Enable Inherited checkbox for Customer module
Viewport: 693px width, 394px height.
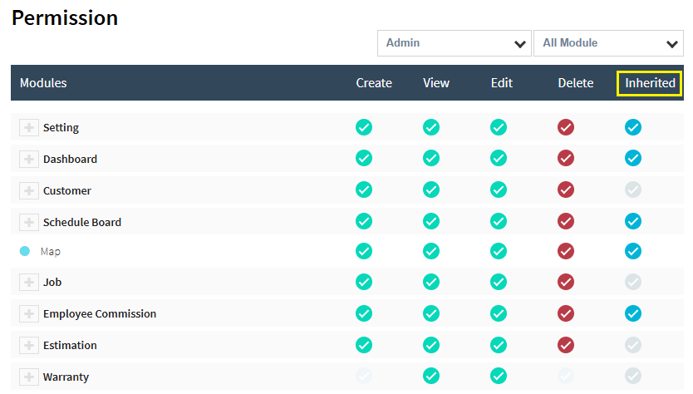[x=633, y=190]
